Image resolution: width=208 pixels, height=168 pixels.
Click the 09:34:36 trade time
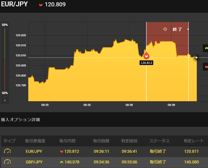(x=101, y=162)
